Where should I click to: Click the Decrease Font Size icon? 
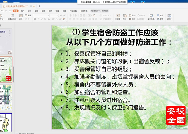click(x=64, y=15)
